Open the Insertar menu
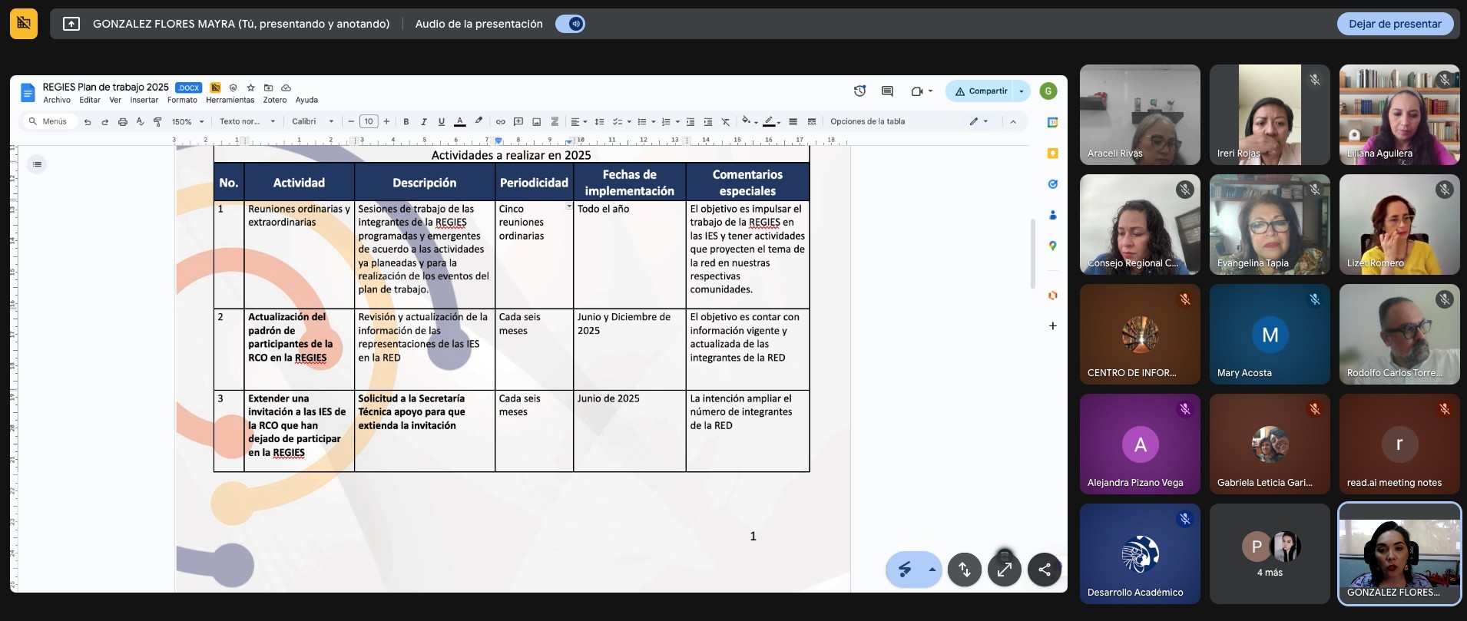 pos(144,100)
